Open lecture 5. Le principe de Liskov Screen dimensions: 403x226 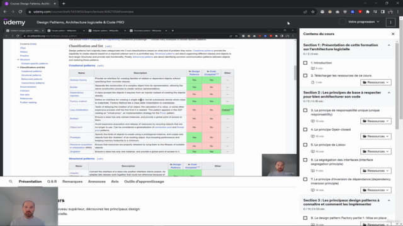point(328,145)
